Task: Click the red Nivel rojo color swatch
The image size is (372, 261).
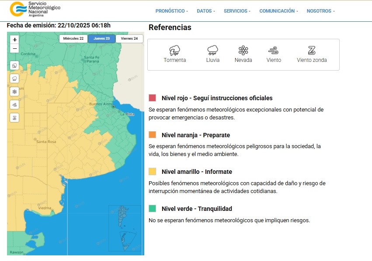Action: (152, 98)
